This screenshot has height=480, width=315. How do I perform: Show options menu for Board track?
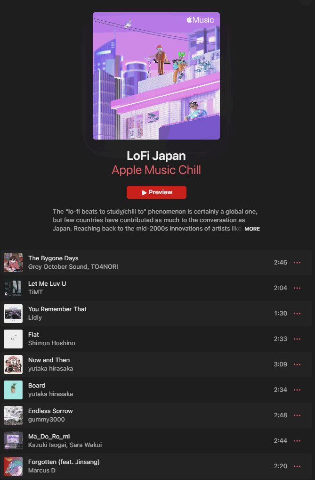[x=297, y=389]
